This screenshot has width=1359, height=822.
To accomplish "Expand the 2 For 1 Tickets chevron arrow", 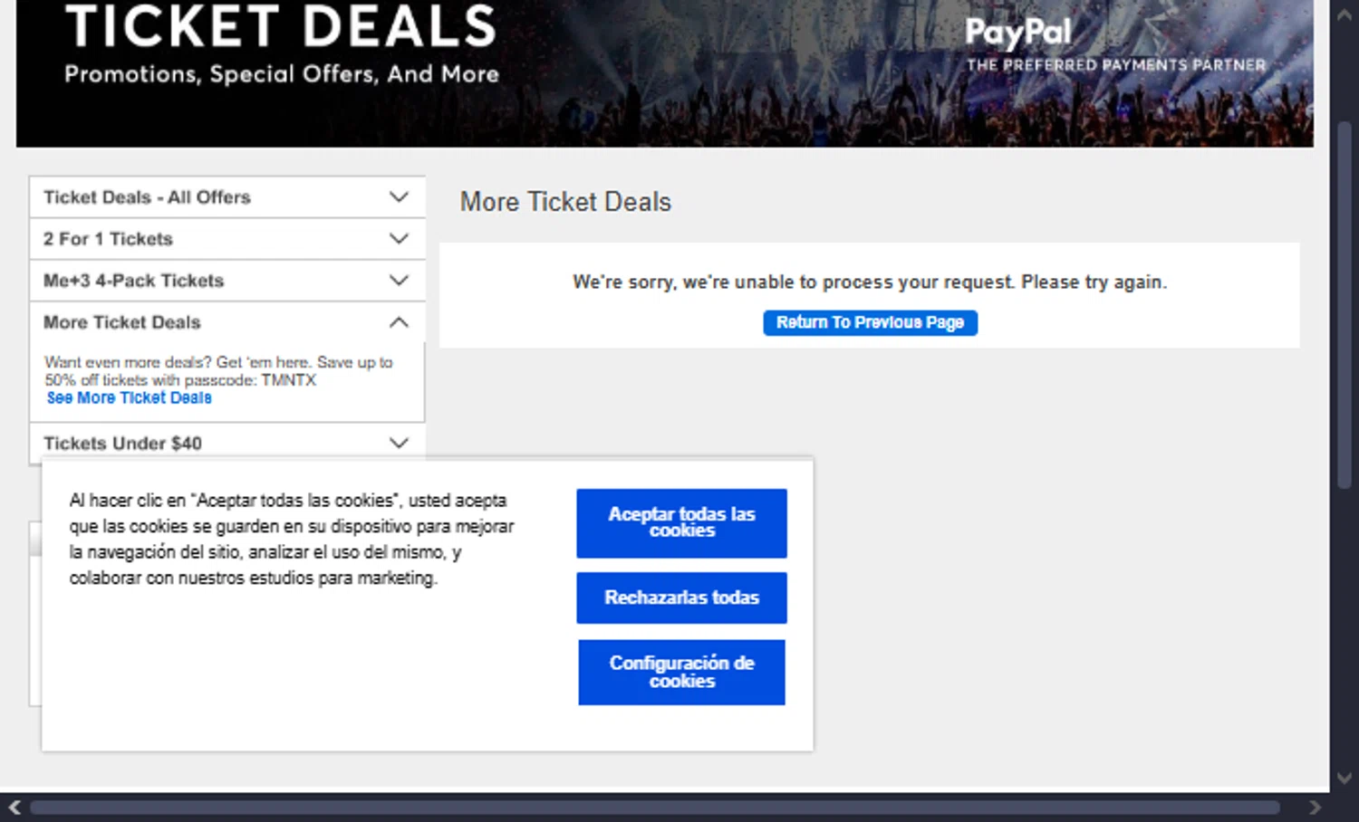I will tap(399, 239).
